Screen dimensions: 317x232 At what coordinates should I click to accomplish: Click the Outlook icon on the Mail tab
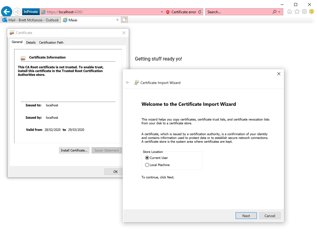(5, 20)
